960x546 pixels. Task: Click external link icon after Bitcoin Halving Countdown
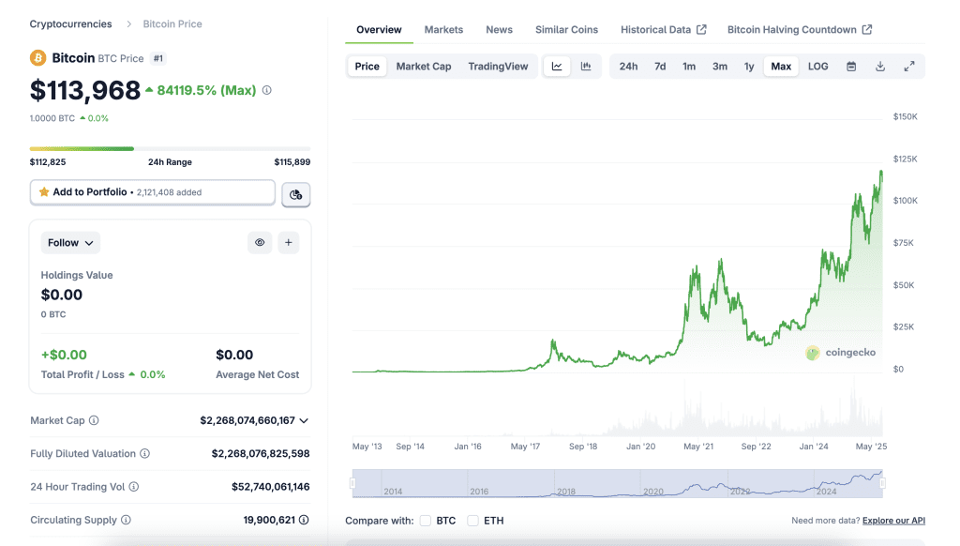(x=867, y=29)
